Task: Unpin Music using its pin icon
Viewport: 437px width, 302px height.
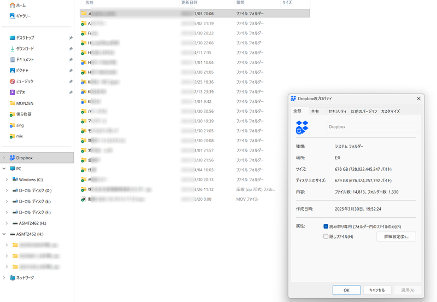Action: point(71,81)
